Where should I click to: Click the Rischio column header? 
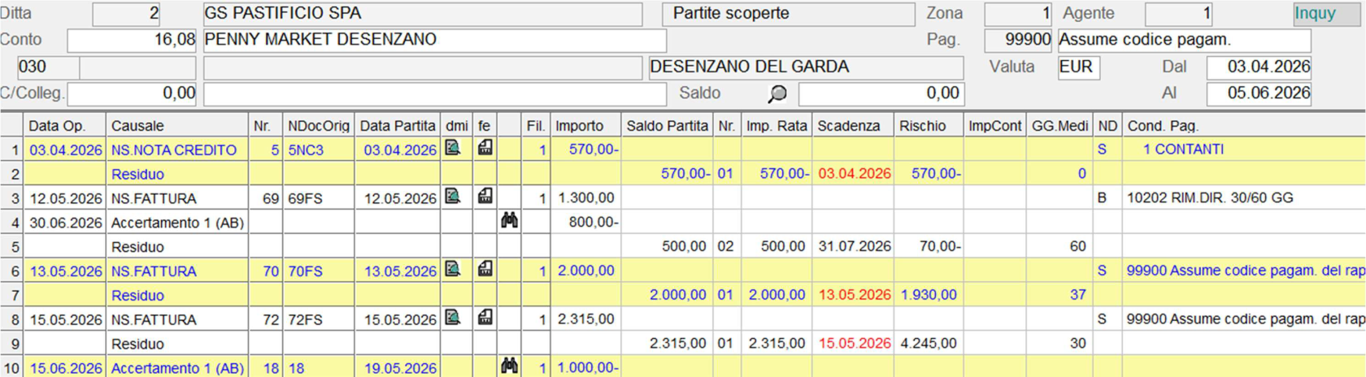(x=929, y=126)
